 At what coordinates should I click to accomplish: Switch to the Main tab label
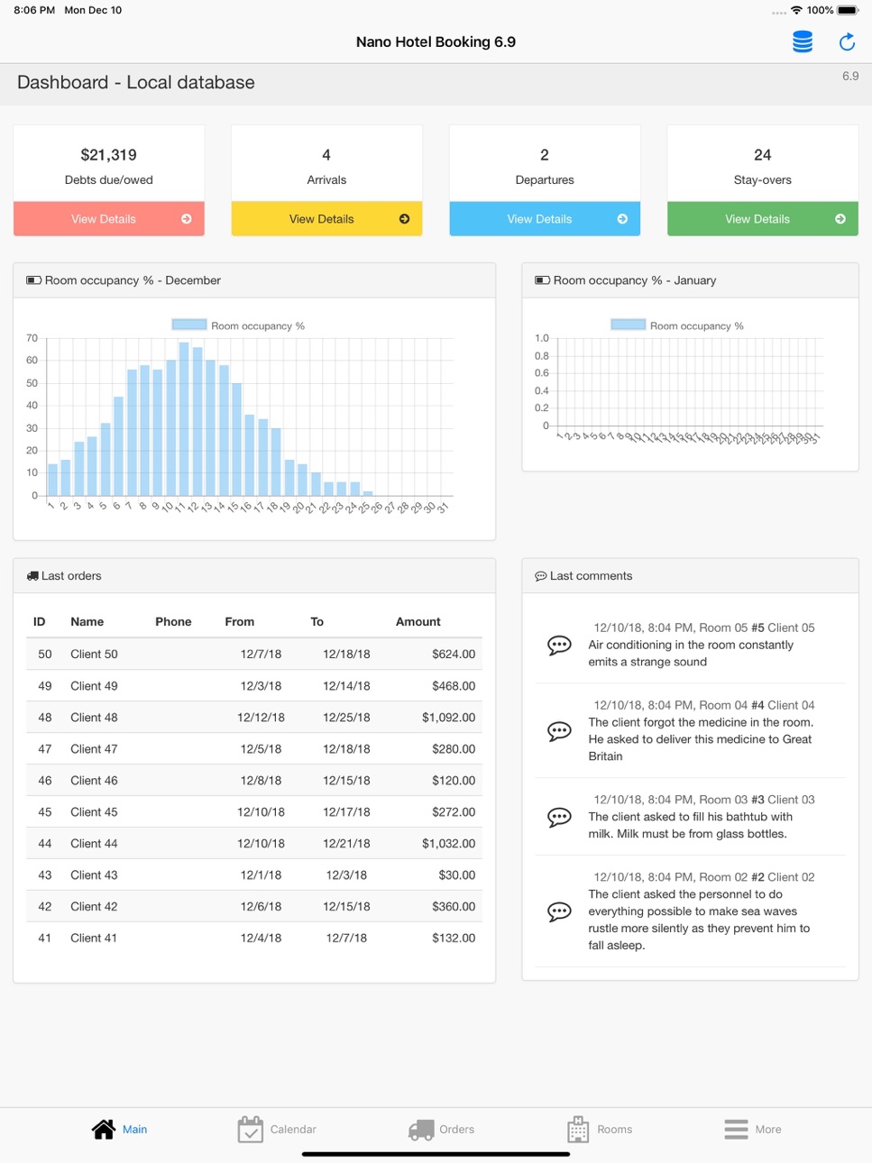135,1130
